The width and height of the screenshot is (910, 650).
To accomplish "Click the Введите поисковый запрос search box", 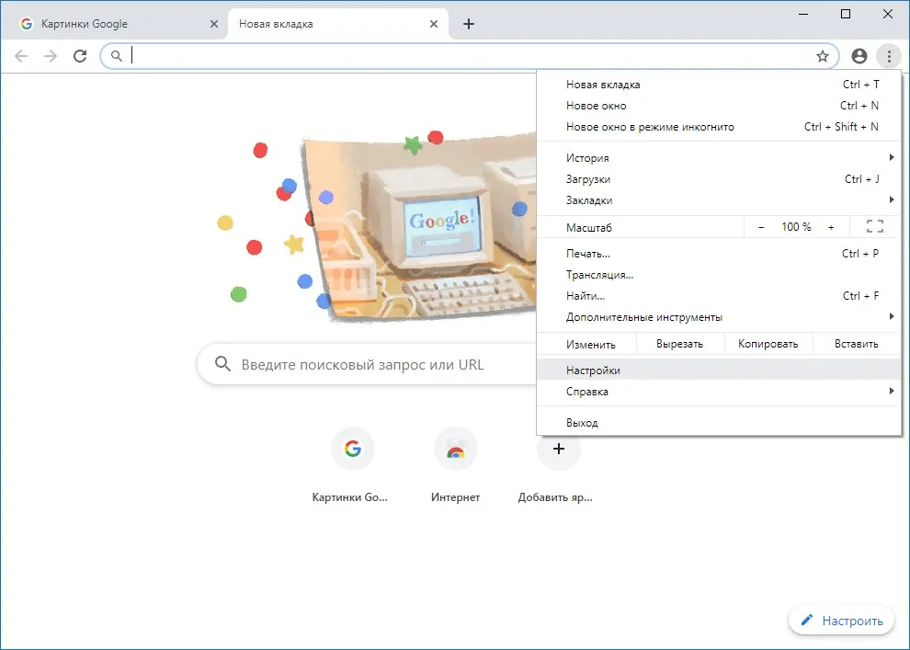I will pos(367,364).
